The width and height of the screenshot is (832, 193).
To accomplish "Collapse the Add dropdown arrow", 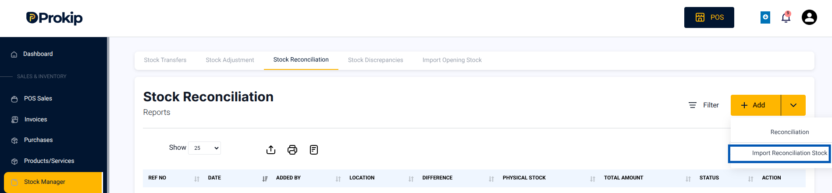I will tap(793, 105).
